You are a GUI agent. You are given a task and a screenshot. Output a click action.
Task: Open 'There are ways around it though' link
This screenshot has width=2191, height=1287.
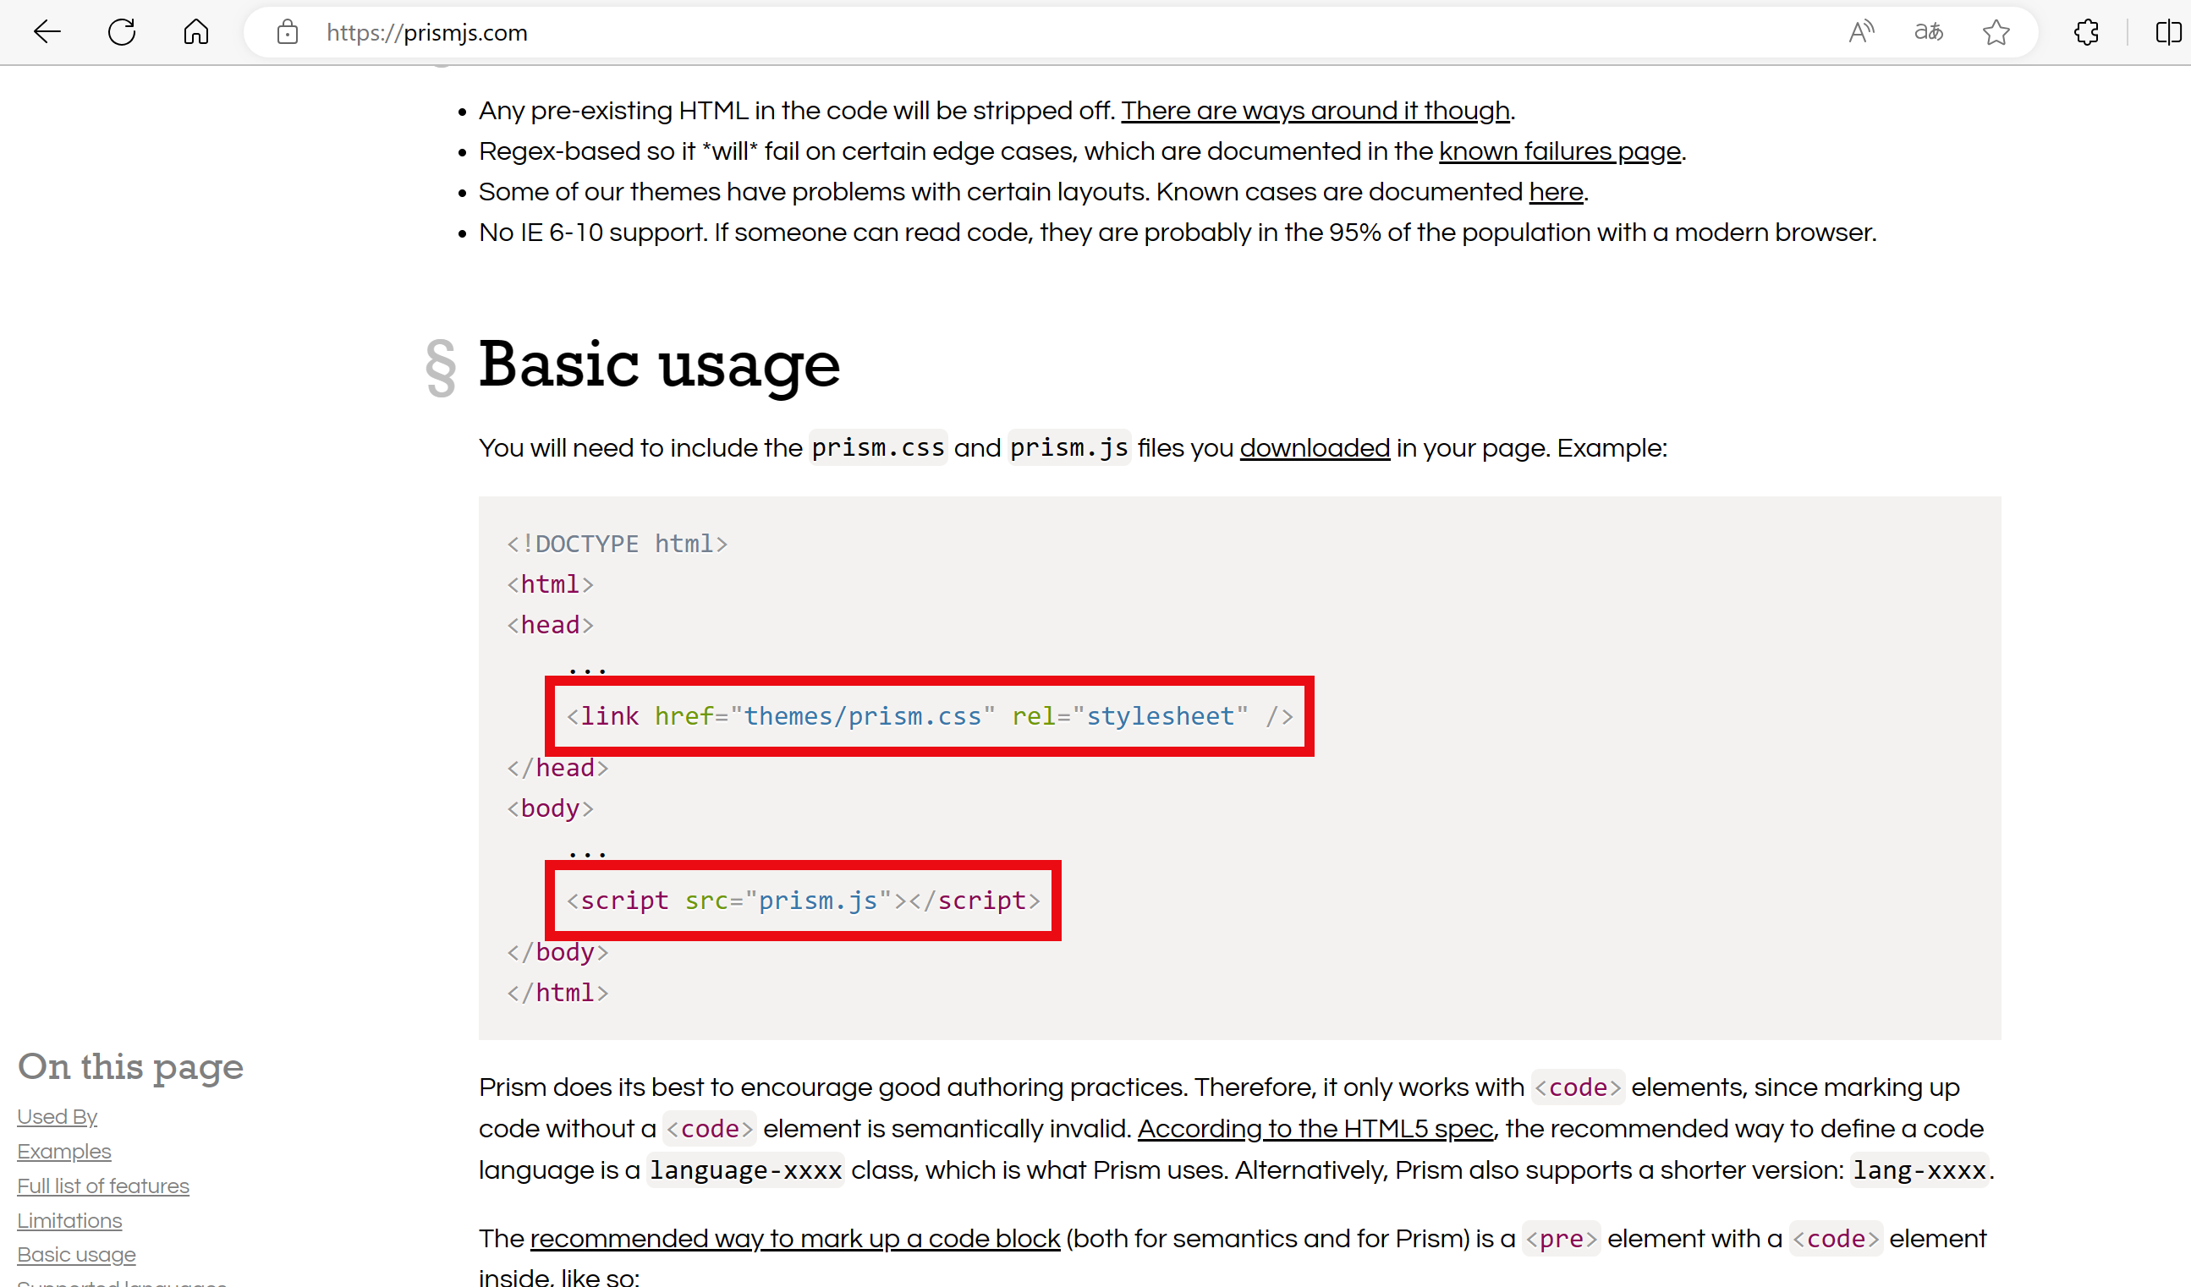(1315, 111)
